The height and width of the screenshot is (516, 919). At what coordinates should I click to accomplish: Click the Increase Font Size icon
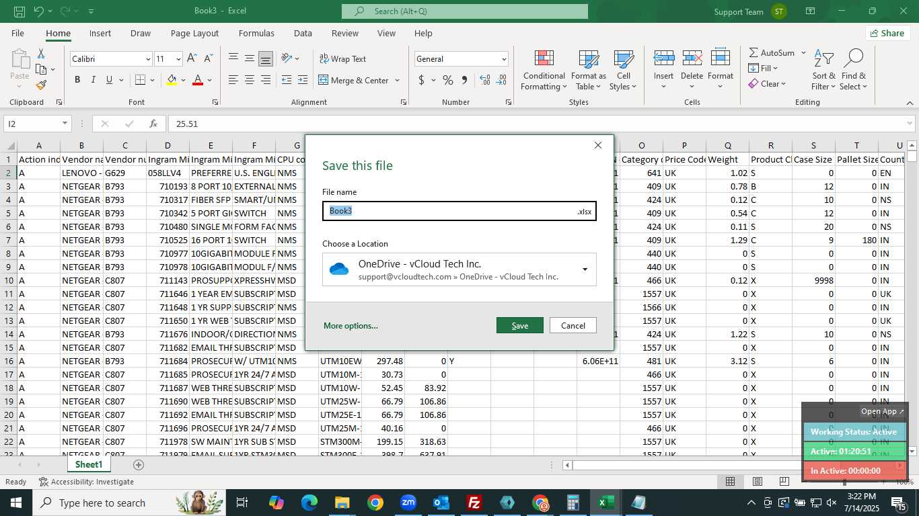(192, 59)
